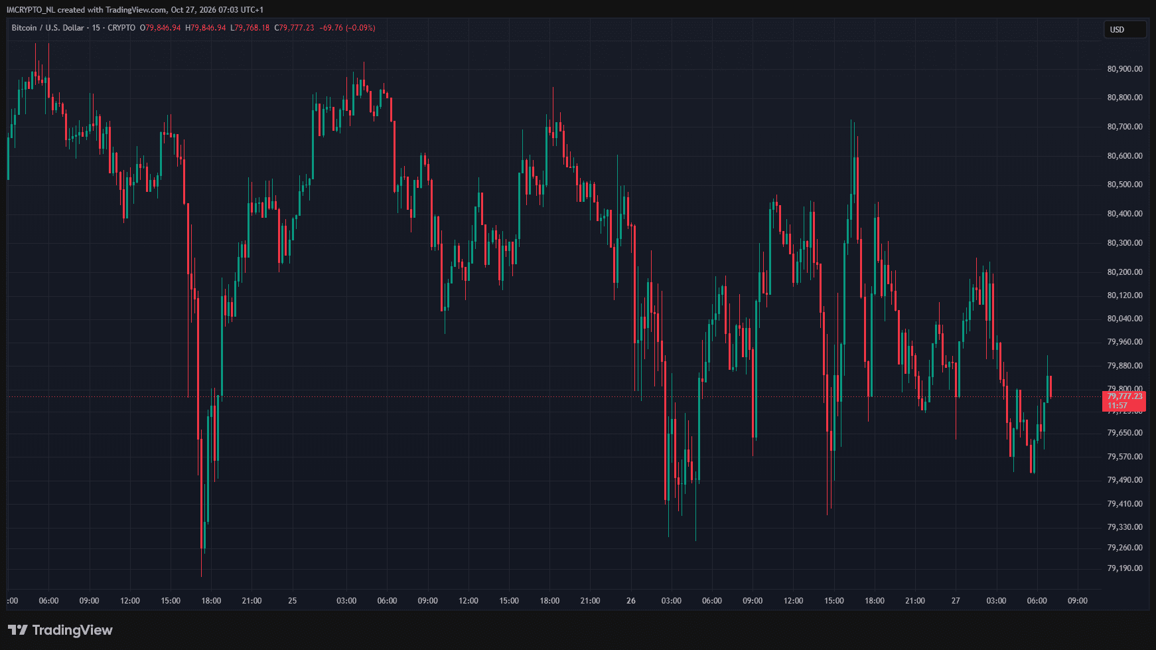The height and width of the screenshot is (650, 1156).
Task: Click the date label 27 on the time axis
Action: (x=956, y=601)
